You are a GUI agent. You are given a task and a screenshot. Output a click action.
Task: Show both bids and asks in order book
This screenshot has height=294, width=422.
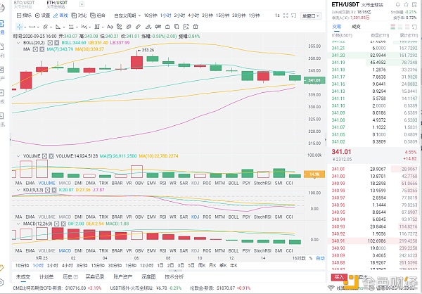[x=392, y=27]
